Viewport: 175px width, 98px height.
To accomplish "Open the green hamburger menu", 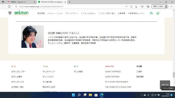I will tap(158, 13).
